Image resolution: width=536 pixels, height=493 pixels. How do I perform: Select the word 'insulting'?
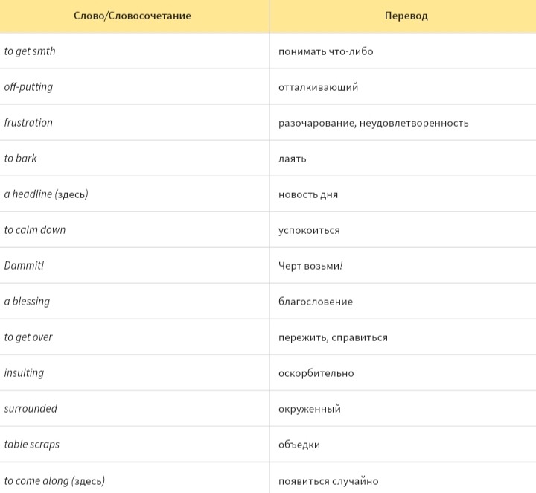24,373
